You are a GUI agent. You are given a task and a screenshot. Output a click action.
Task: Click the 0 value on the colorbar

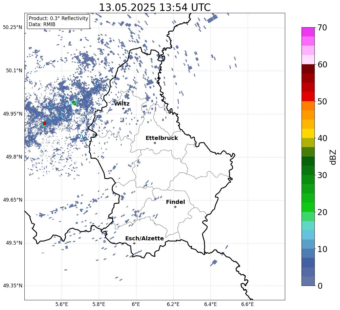pos(320,286)
